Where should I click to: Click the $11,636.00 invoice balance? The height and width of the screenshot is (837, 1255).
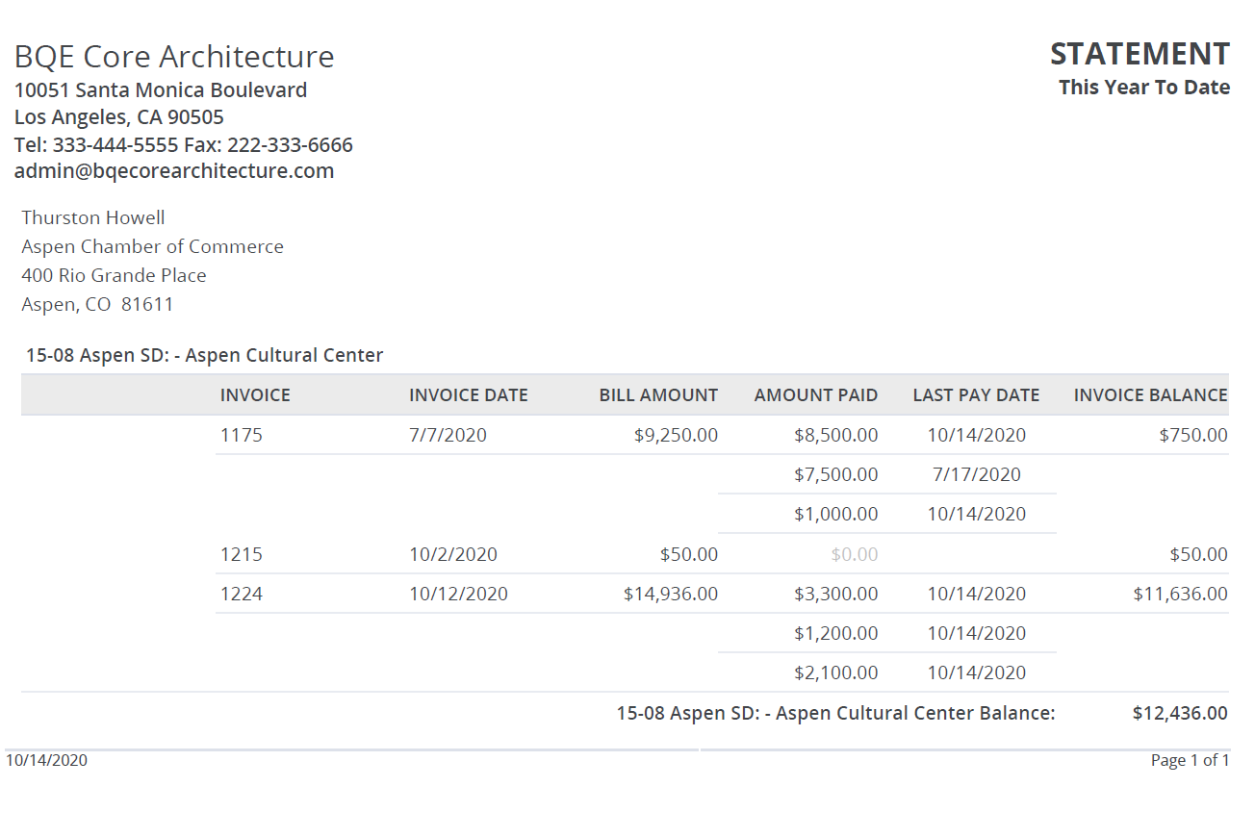click(x=1181, y=594)
